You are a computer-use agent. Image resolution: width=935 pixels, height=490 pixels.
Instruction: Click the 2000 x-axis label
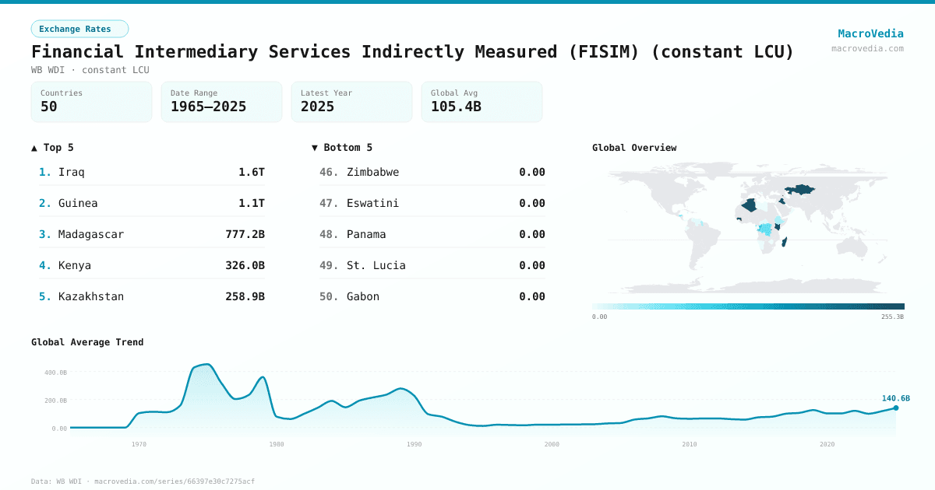pos(552,444)
